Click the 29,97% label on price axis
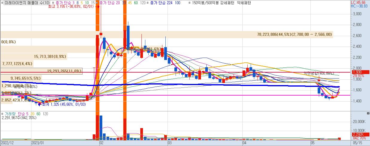 pos(358,76)
